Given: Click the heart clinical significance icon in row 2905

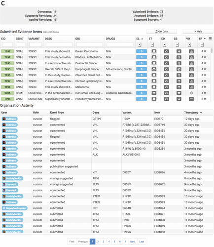Looking at the screenshot, I should pyautogui.click(x=179, y=93).
